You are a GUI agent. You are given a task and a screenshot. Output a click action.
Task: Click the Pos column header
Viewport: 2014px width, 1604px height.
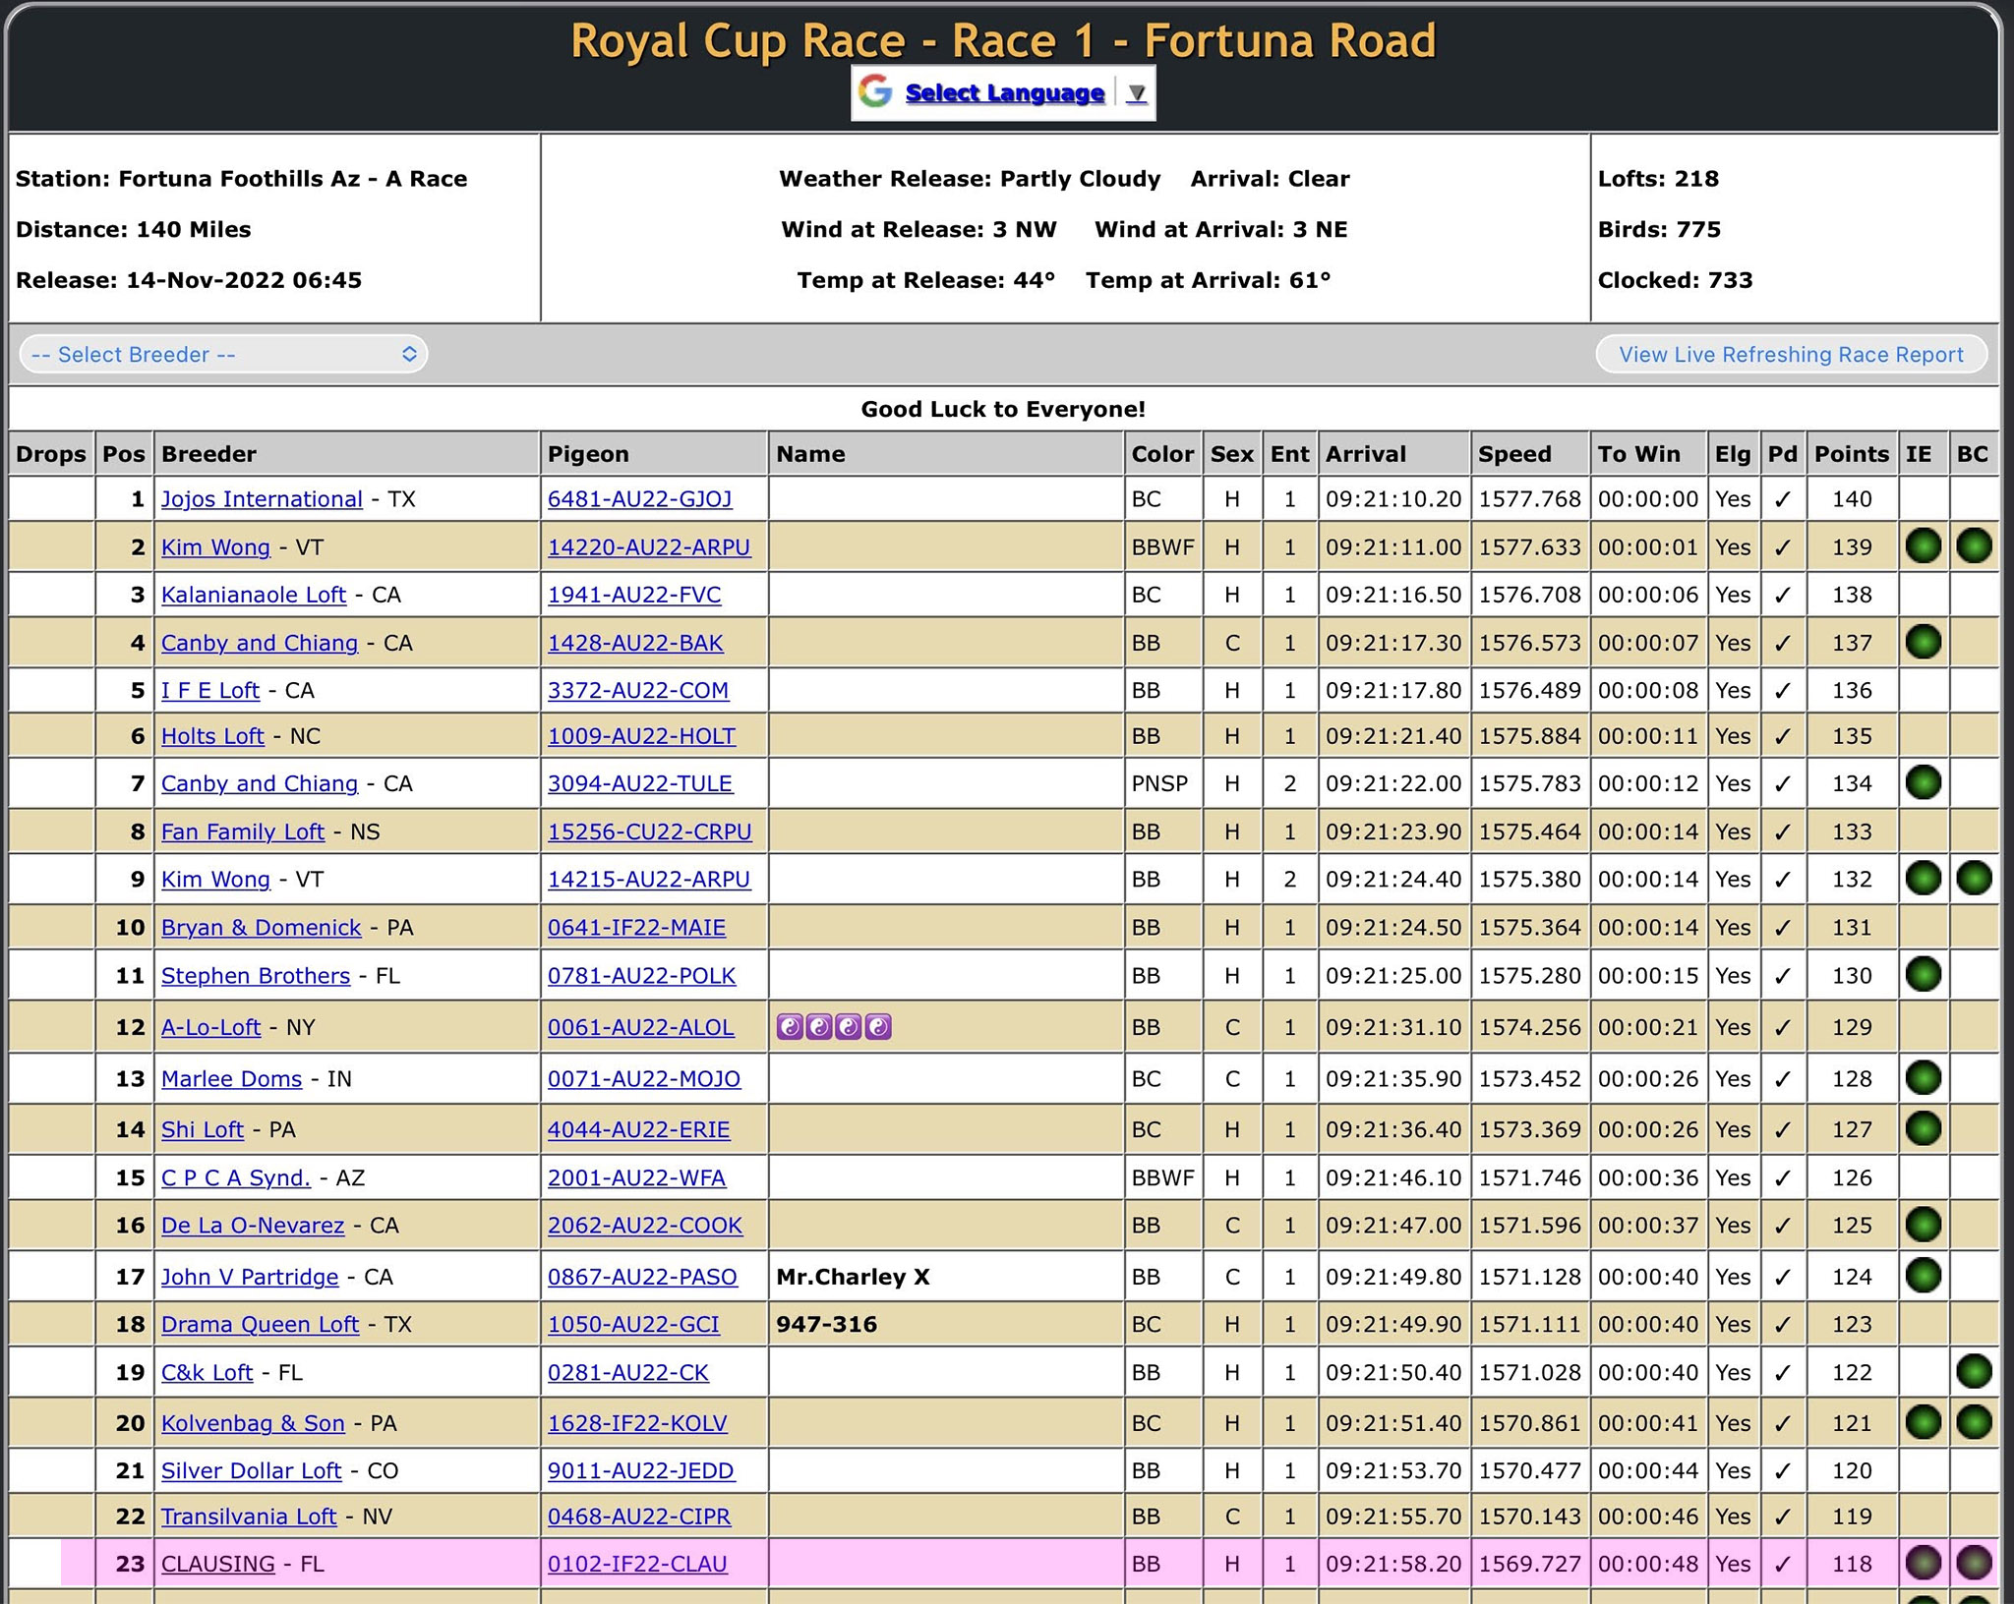(124, 454)
